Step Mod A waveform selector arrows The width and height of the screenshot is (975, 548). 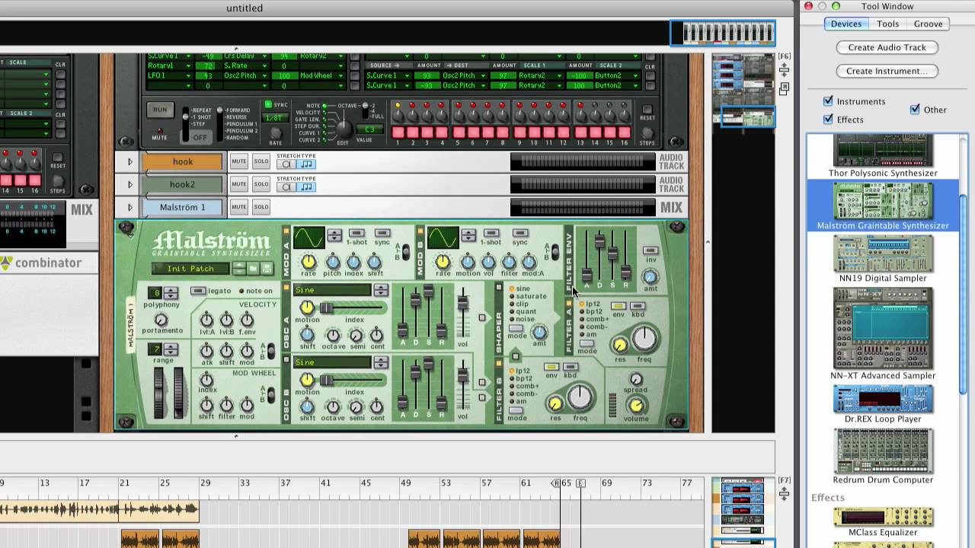click(334, 236)
